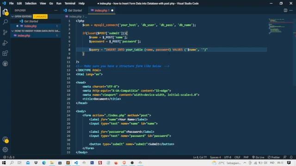The height and width of the screenshot is (166, 296).
Task: Open the Run and Debug view
Action: coord(5,43)
